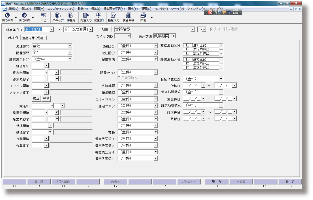
Task: Open the 営業(G) menu
Action: (x=13, y=9)
